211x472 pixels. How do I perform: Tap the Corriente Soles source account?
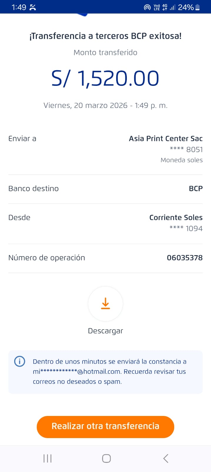[x=176, y=218]
